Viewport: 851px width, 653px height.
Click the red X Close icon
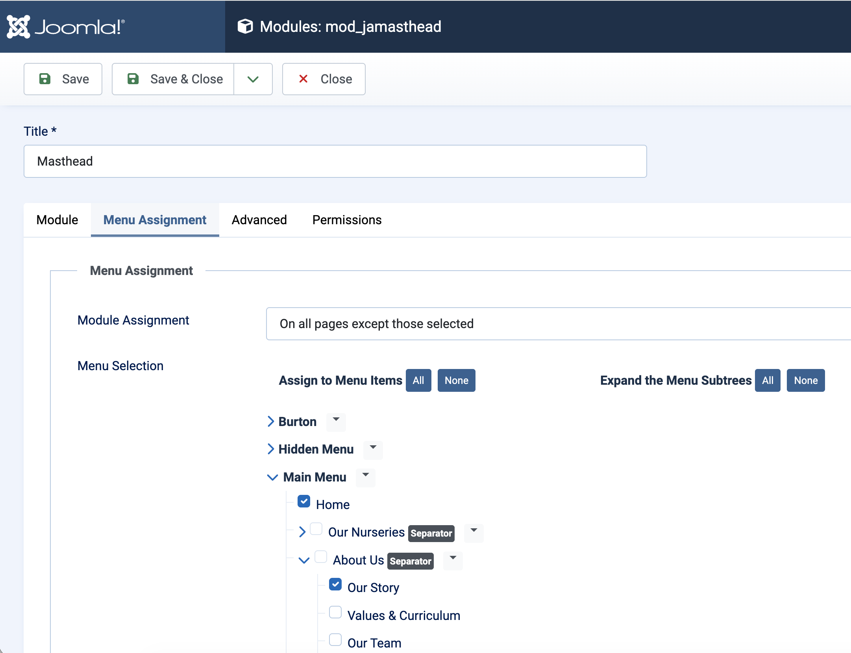pos(303,79)
